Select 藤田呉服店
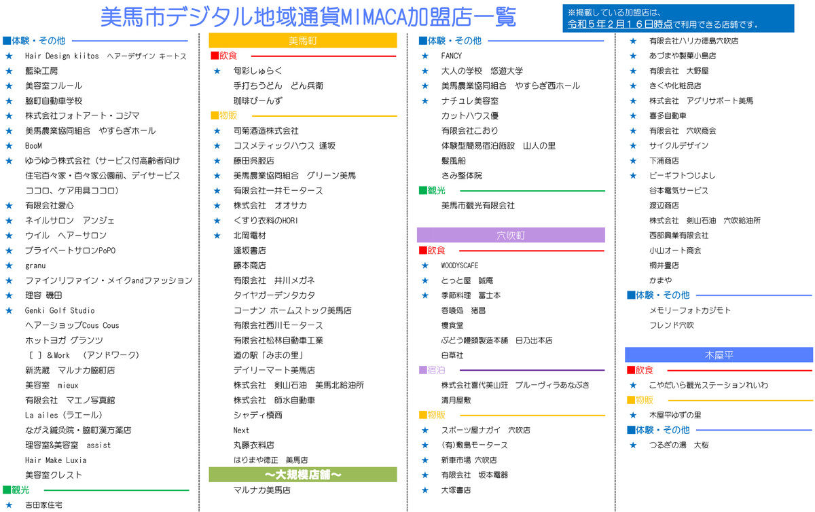This screenshot has width=815, height=512. [254, 160]
